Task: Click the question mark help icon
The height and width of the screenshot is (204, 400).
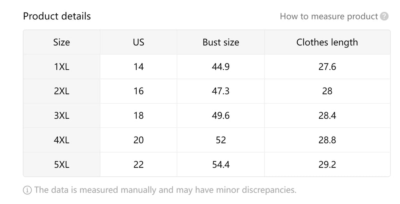Action: coord(384,16)
